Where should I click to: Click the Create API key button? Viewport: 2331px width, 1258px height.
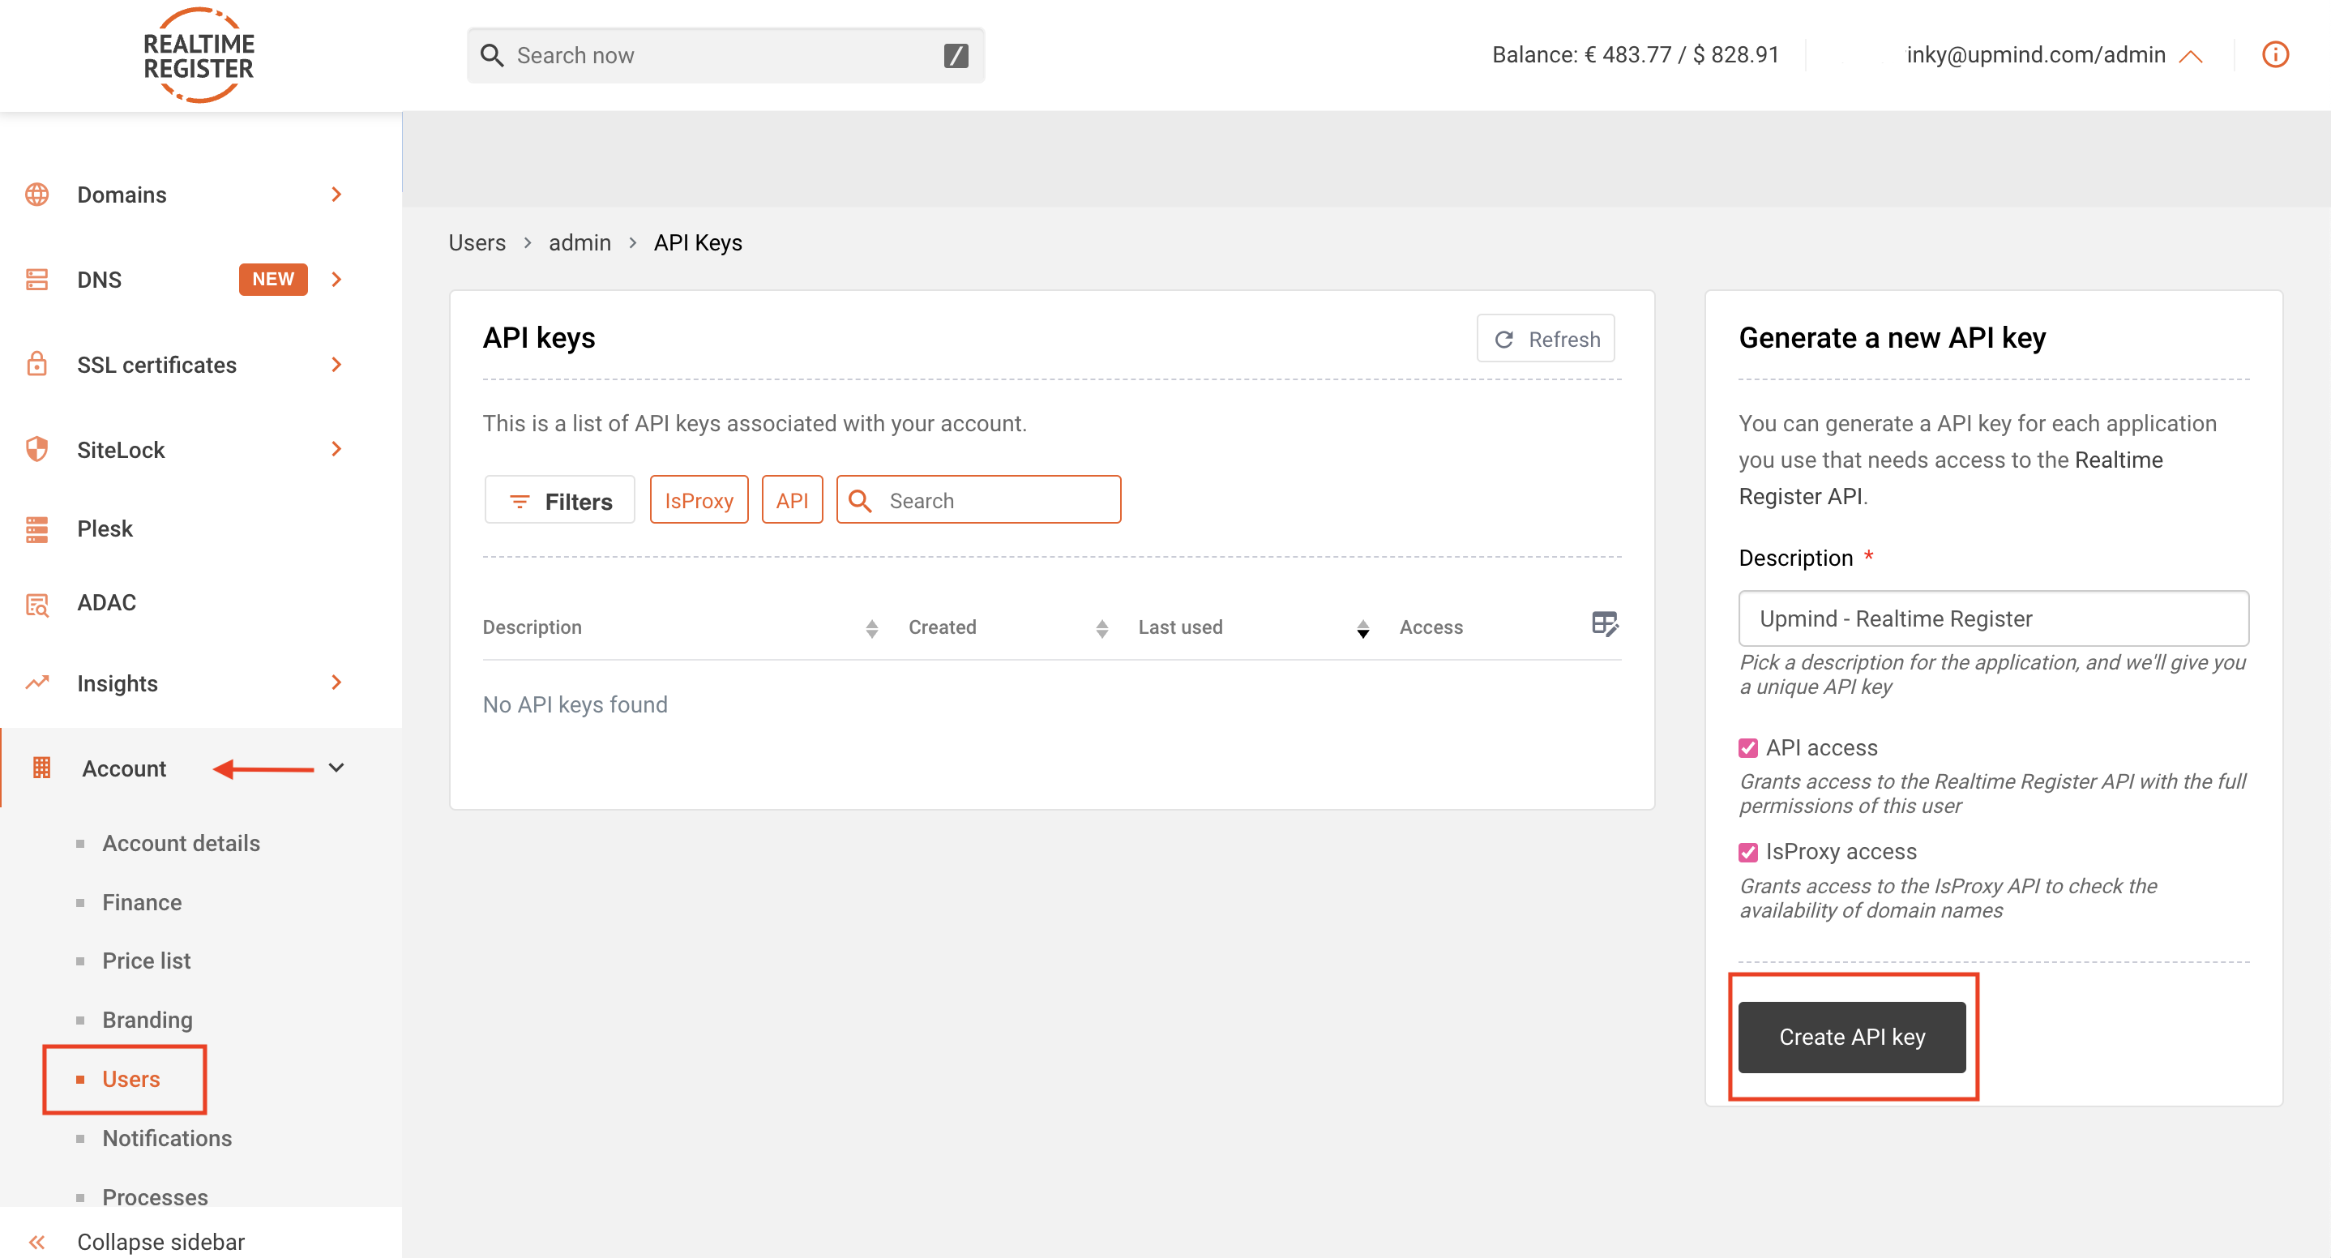click(x=1853, y=1037)
